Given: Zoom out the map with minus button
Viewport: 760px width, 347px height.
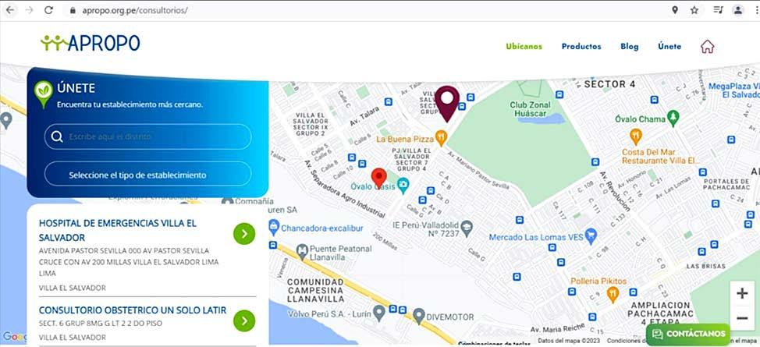Looking at the screenshot, I should coord(742,318).
